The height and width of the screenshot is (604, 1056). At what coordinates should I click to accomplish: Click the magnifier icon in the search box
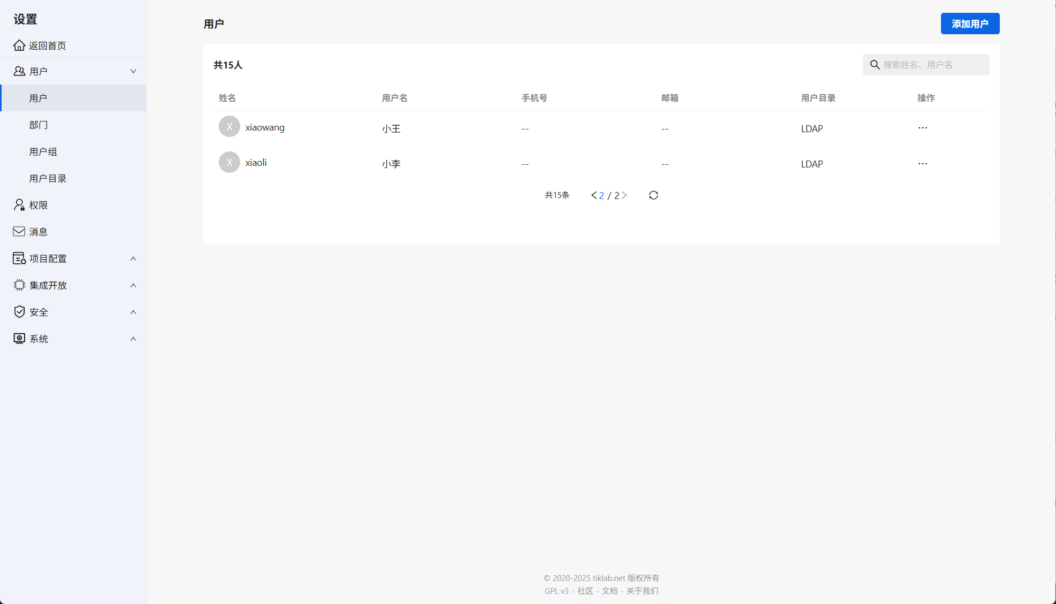point(875,65)
